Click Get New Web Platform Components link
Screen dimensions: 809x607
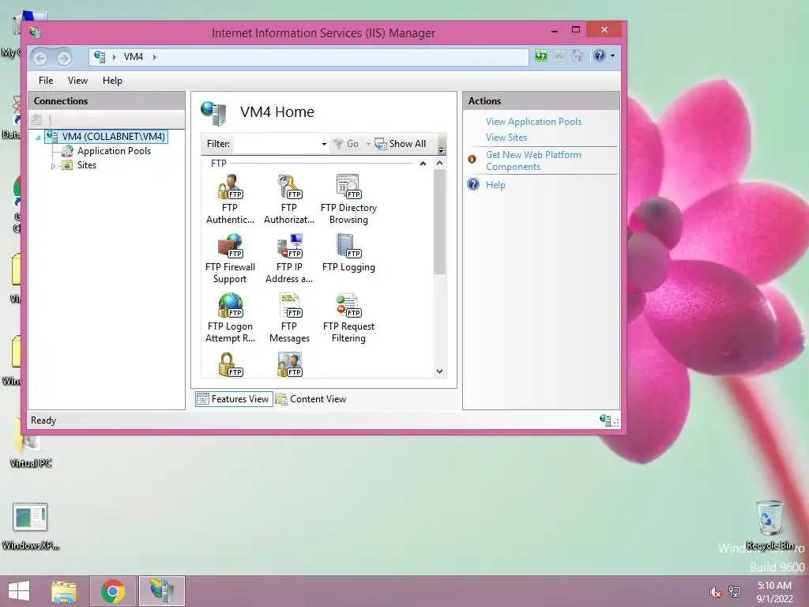tap(533, 160)
